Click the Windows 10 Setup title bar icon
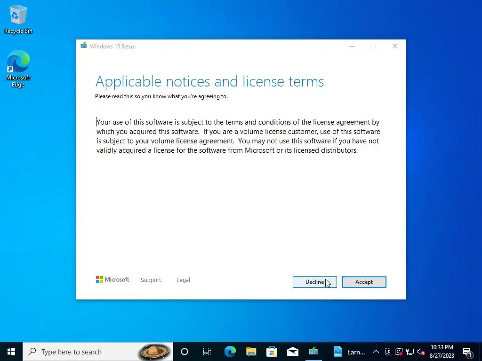Screen dimensions: 482x361 [84, 46]
